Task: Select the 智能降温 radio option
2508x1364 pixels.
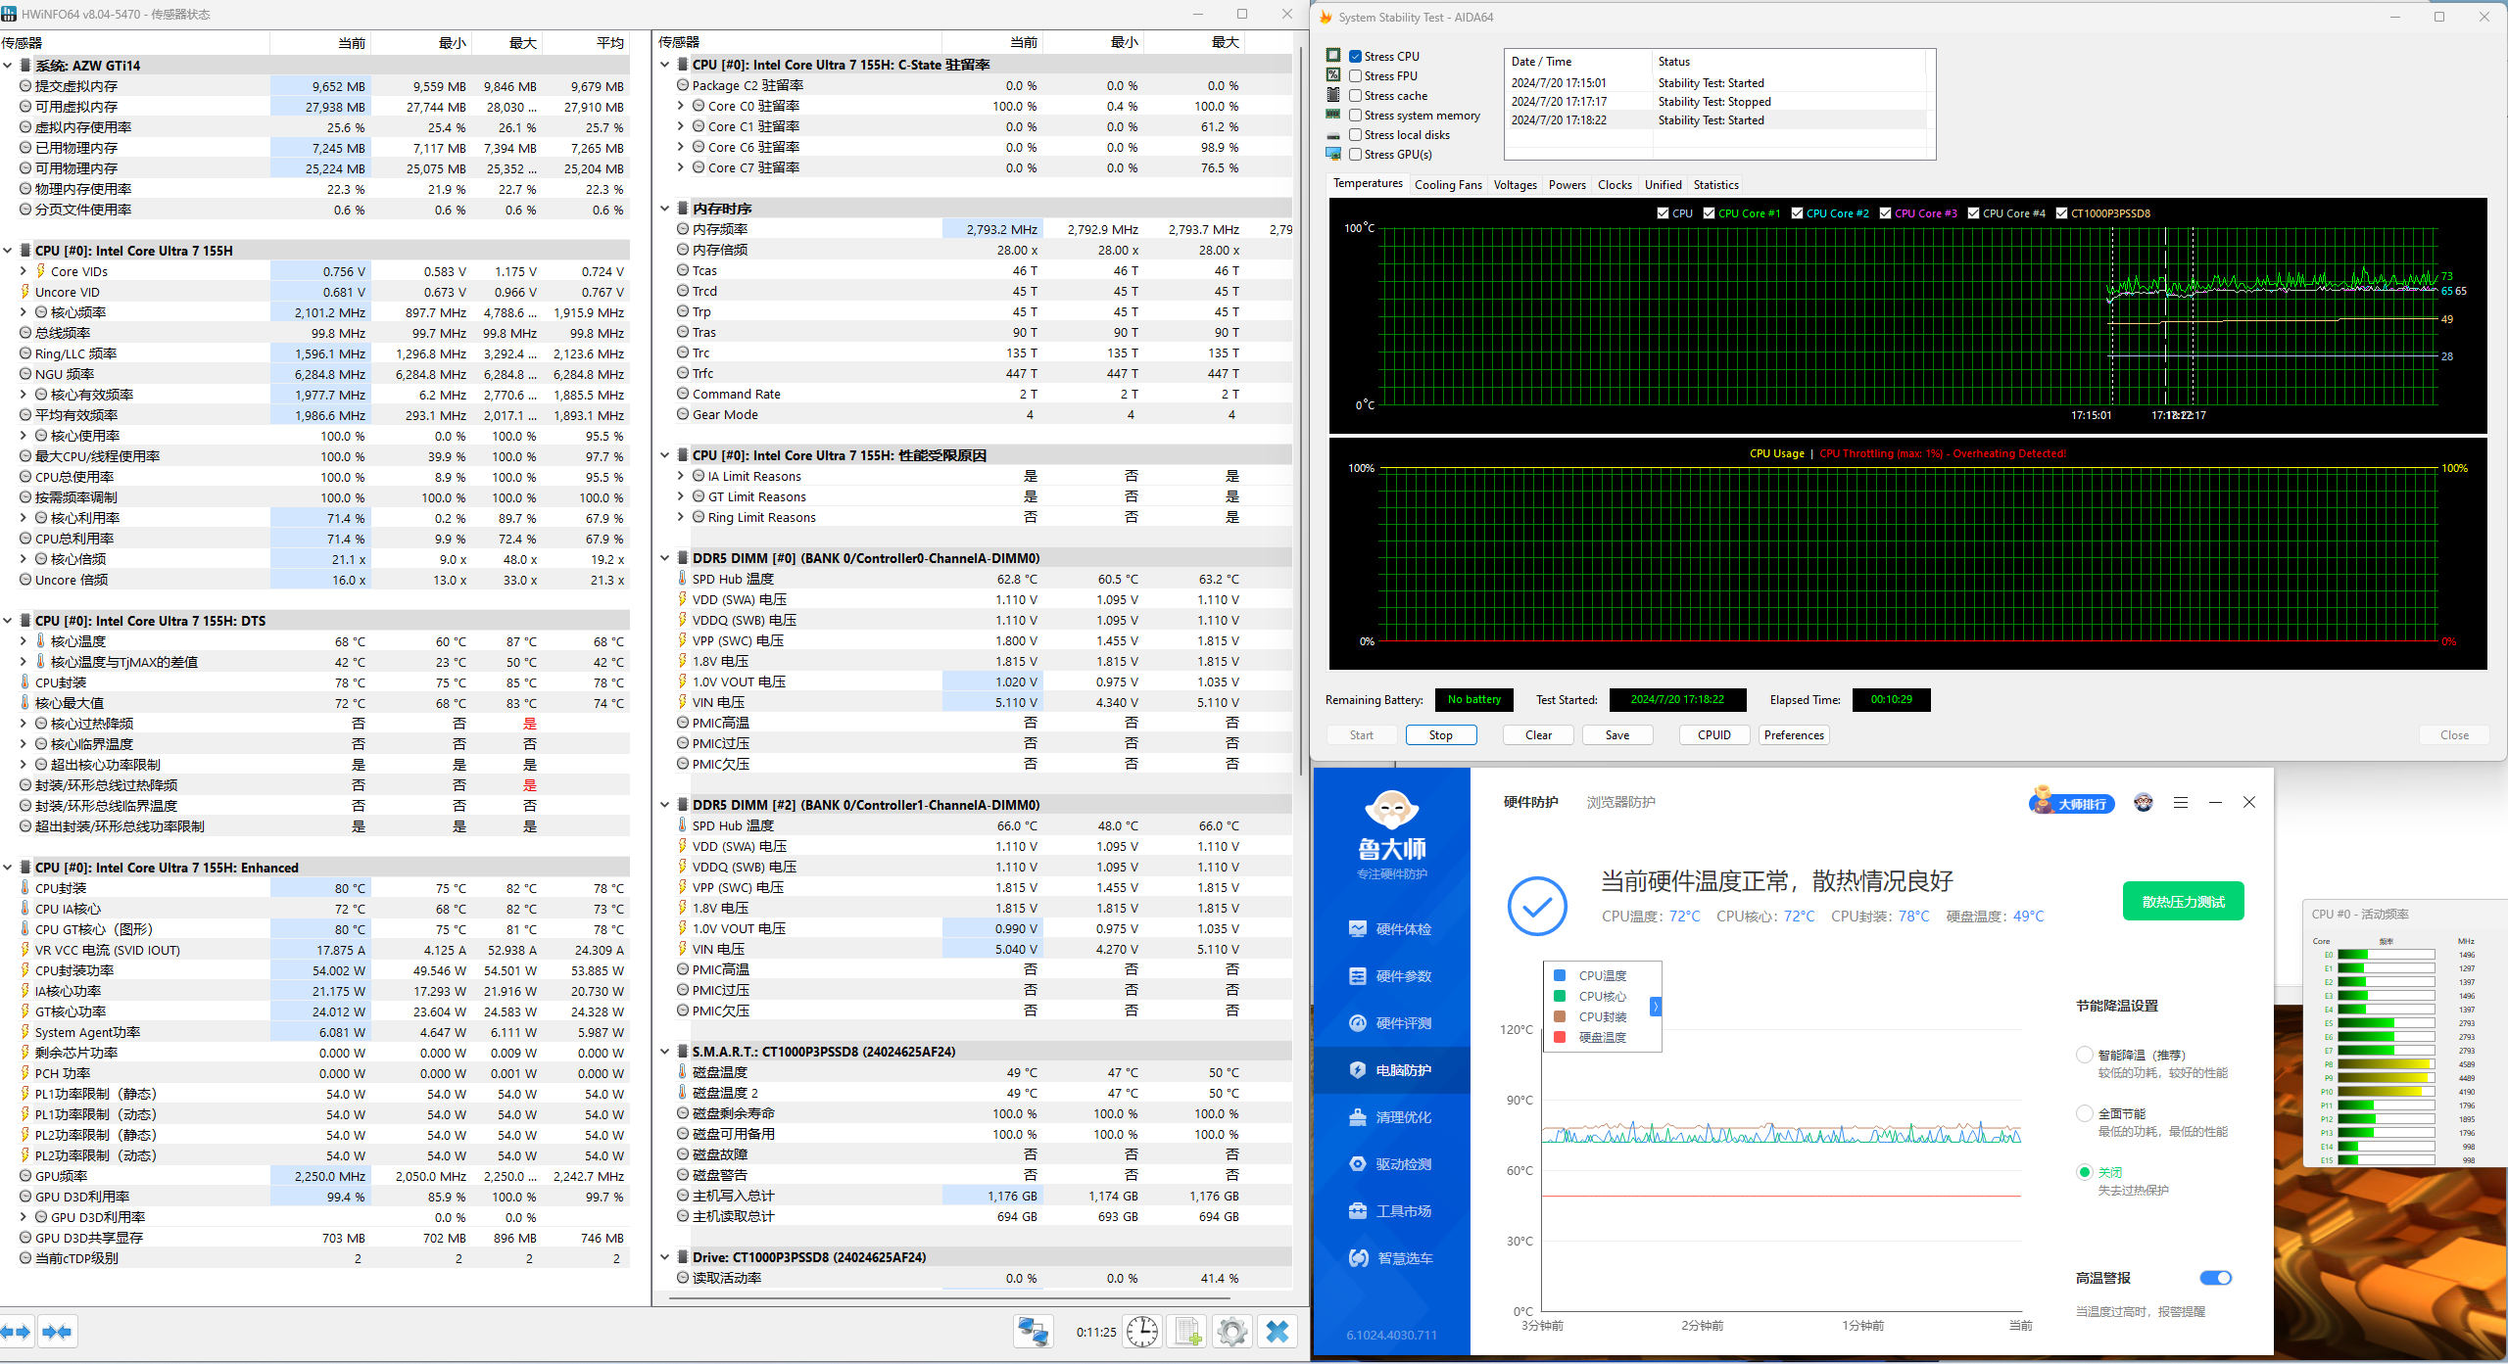Action: click(x=2085, y=1055)
